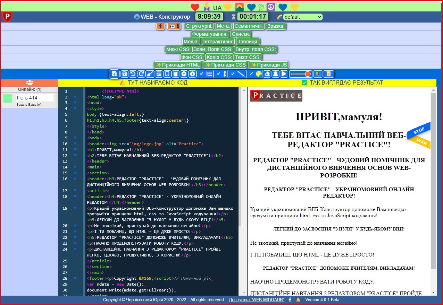Open the eyes info icon button
Screen dimensions: 443x305
(x=174, y=26)
